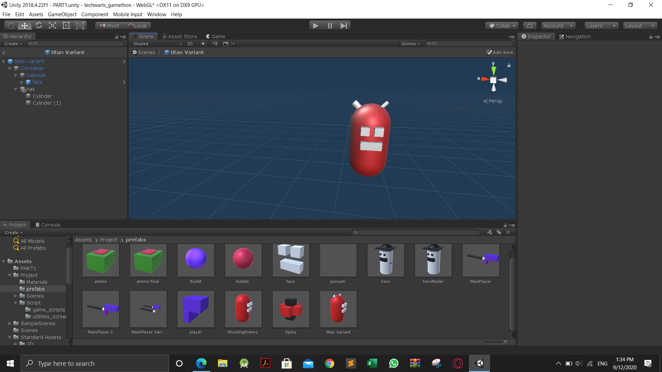Screen dimensions: 662x372
Task: Collapse the hat object in Hierarchy
Action: click(x=16, y=89)
